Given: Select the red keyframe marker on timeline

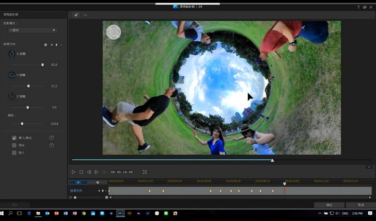Looking at the screenshot, I should (x=284, y=191).
